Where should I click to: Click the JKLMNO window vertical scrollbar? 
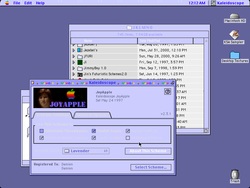tap(206, 86)
